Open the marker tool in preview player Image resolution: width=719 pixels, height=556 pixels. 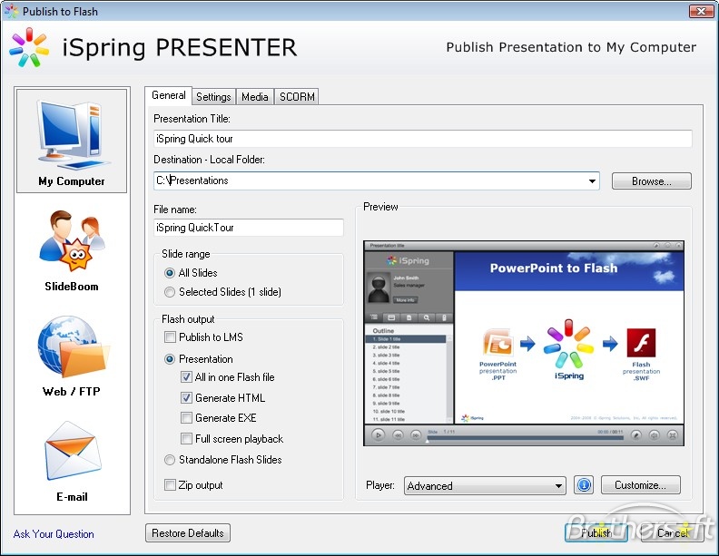point(635,434)
